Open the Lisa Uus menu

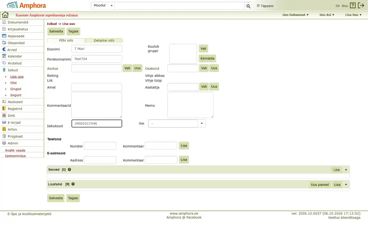353,15
